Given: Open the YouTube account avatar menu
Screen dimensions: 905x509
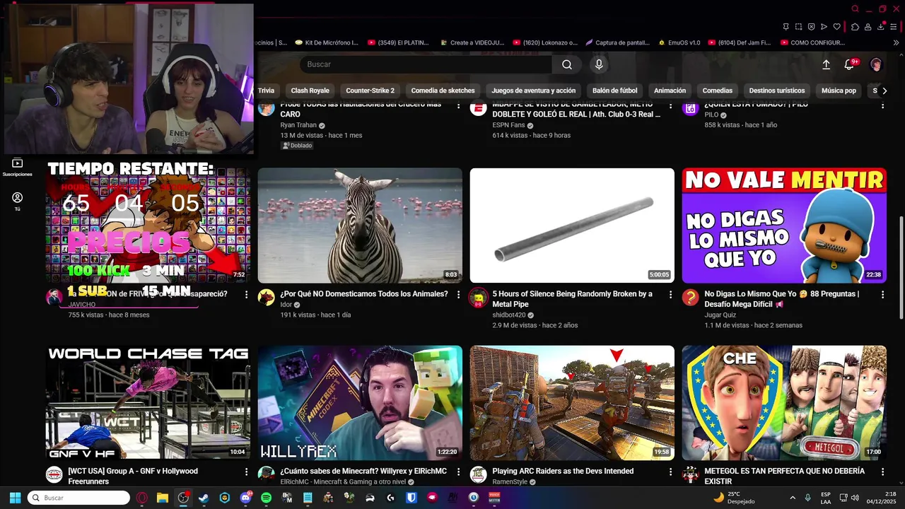Looking at the screenshot, I should (x=876, y=64).
